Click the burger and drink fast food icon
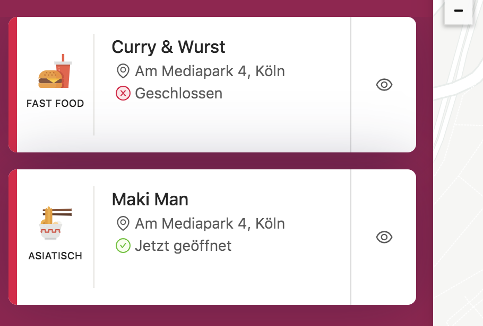 point(55,72)
